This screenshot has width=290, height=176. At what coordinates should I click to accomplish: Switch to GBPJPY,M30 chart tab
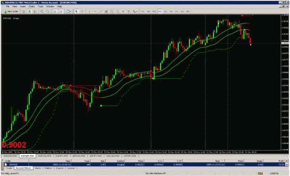point(96,156)
